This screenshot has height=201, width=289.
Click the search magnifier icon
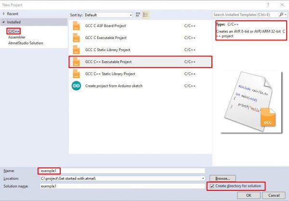pos(281,14)
